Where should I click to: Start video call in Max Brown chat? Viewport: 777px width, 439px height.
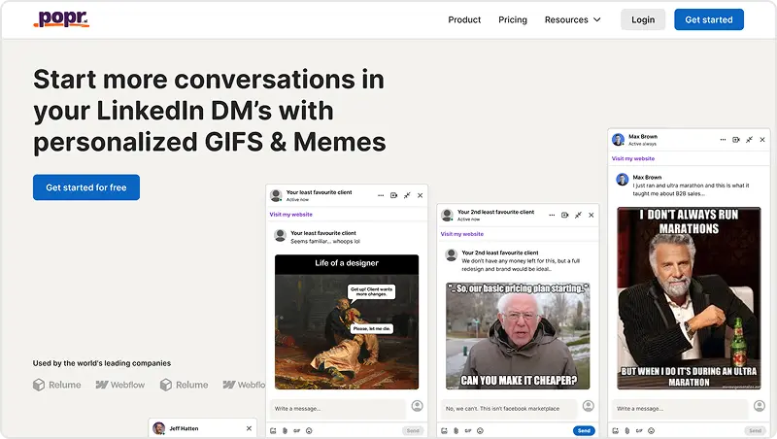(736, 140)
